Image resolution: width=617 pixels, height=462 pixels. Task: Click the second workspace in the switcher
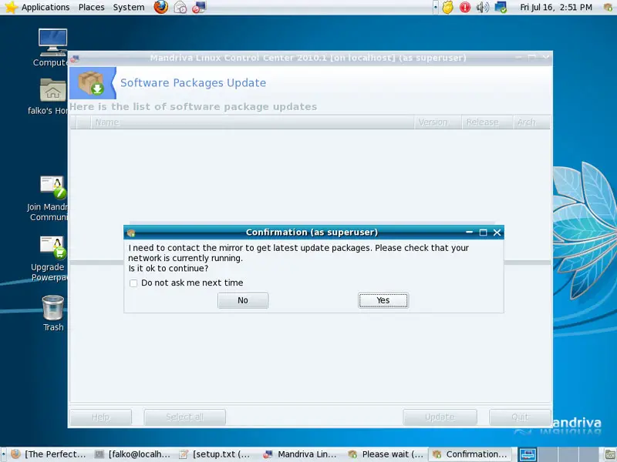[548, 454]
